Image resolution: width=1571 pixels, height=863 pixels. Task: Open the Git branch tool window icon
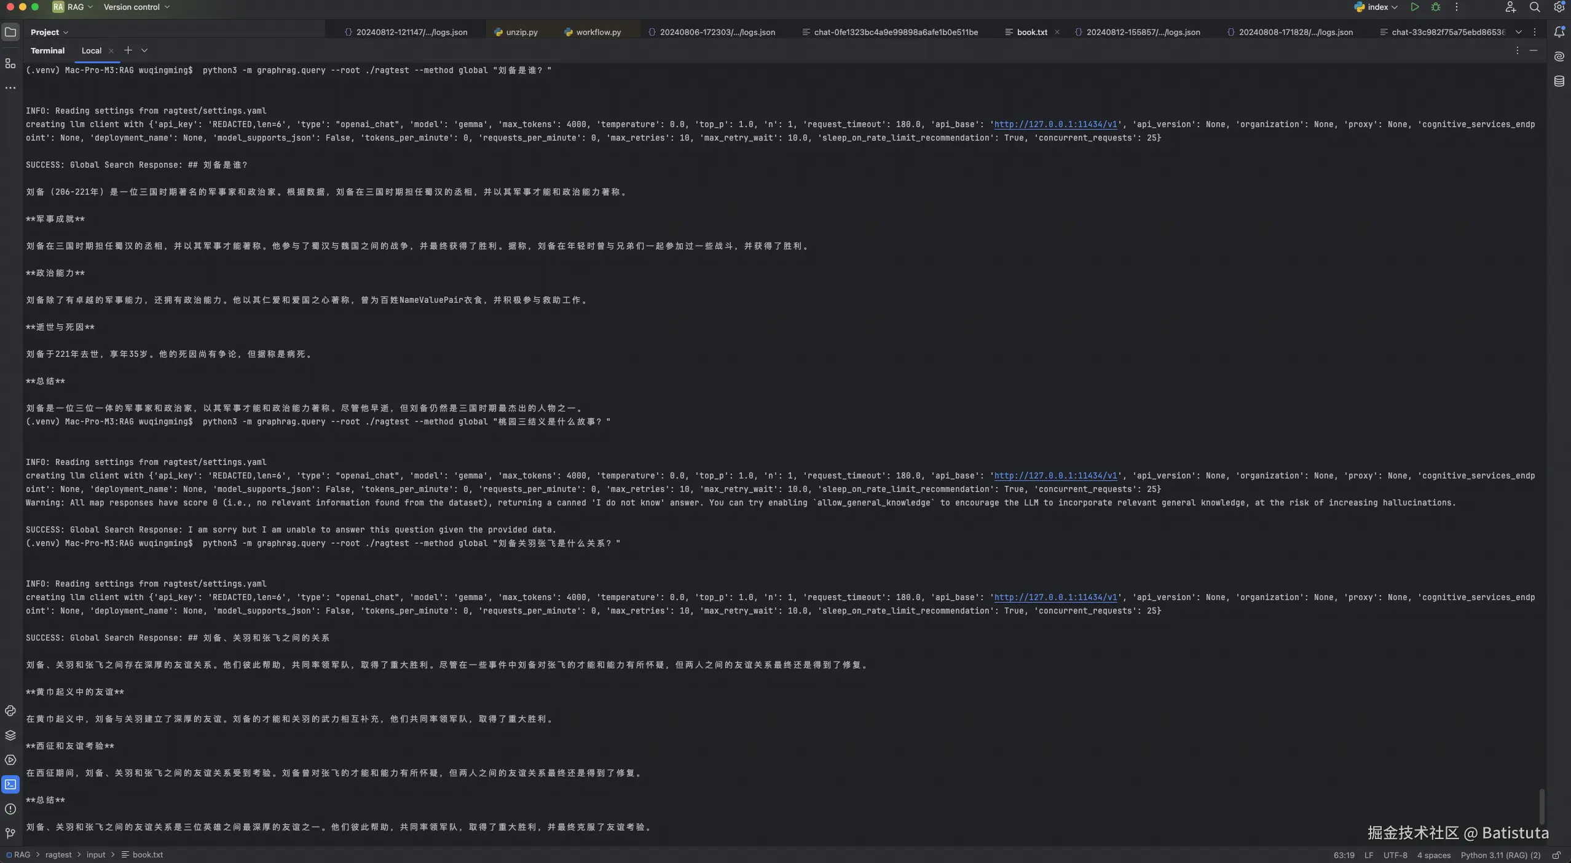tap(10, 834)
